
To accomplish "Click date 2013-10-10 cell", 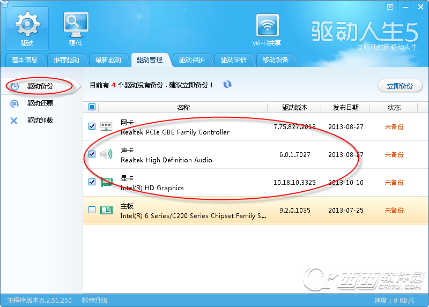I will [x=346, y=183].
